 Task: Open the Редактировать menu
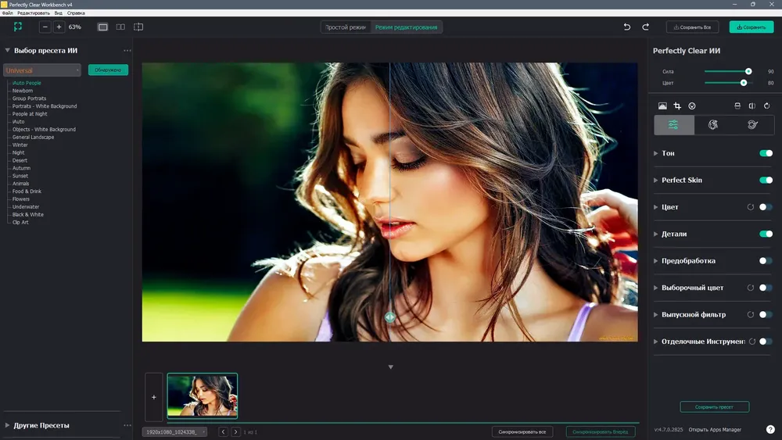(34, 13)
